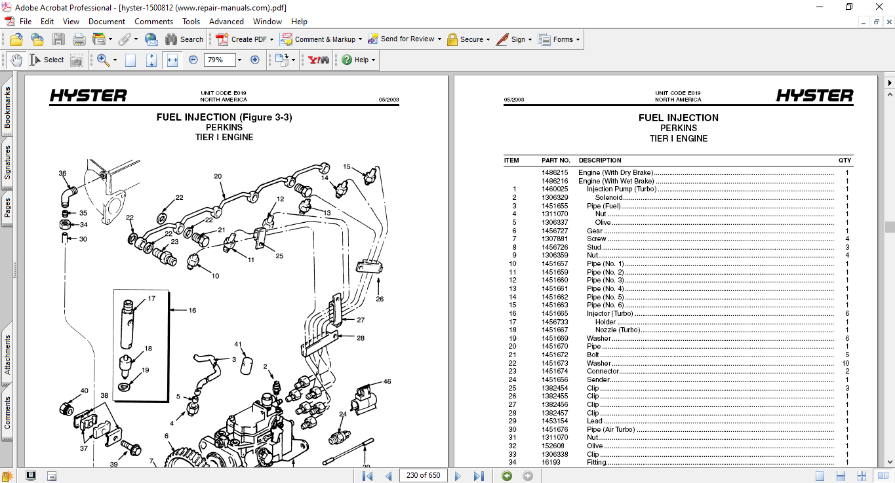The image size is (895, 483).
Task: Click the Yahoo search toolbar icon
Action: pos(319,60)
